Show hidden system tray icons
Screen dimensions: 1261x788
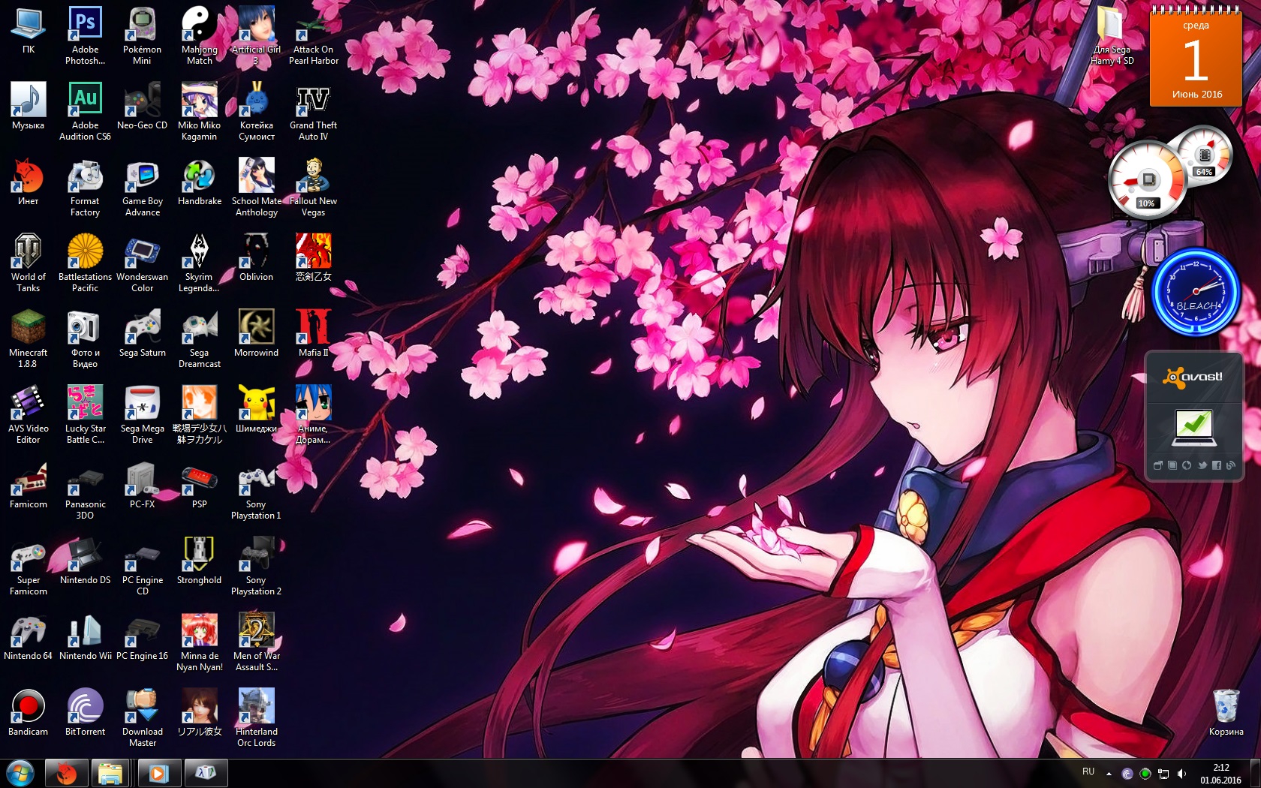pyautogui.click(x=1109, y=773)
